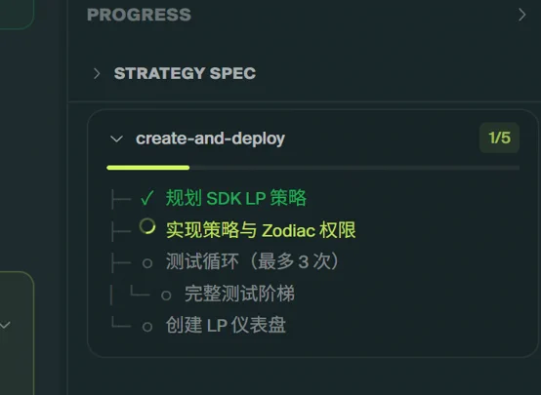Collapse the create-and-deploy task list

tap(116, 138)
